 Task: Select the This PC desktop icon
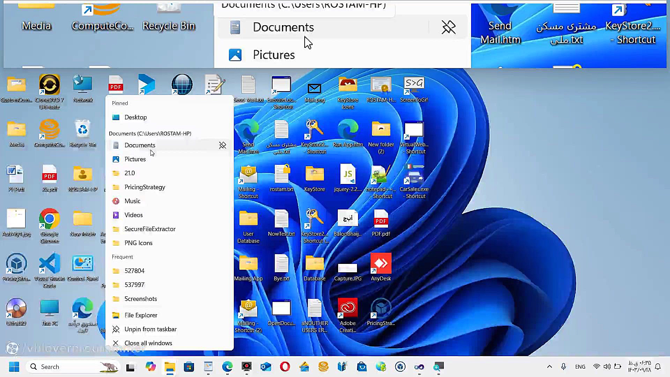click(49, 312)
